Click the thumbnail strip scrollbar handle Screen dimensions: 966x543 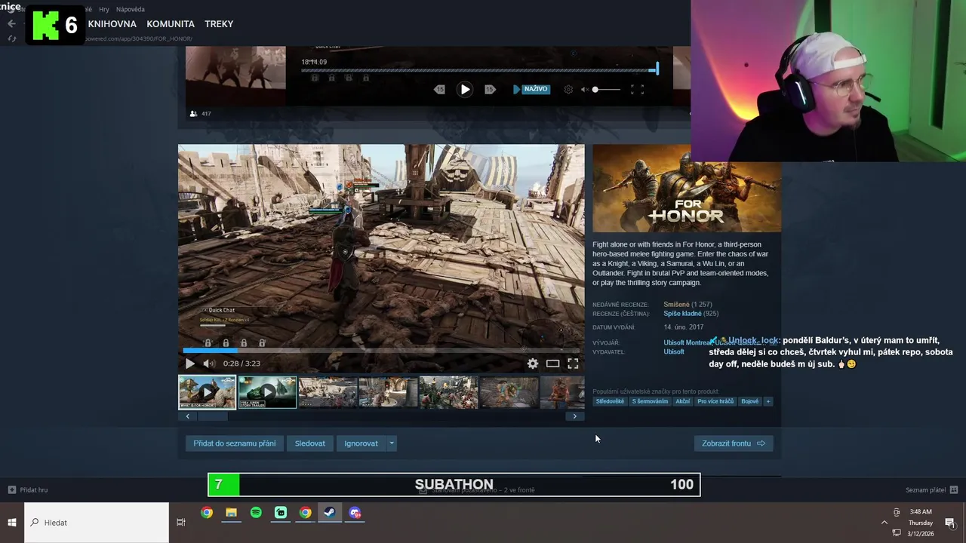point(212,416)
